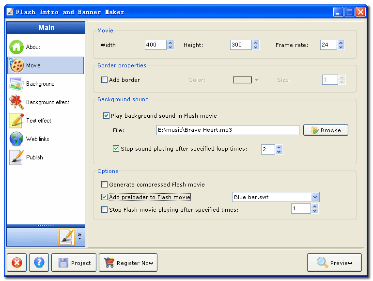Open Web links globe icon
The height and width of the screenshot is (281, 373).
(x=16, y=139)
